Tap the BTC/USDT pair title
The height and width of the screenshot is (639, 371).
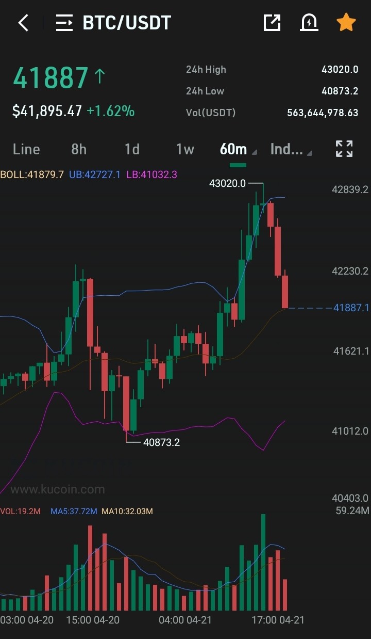tap(127, 23)
